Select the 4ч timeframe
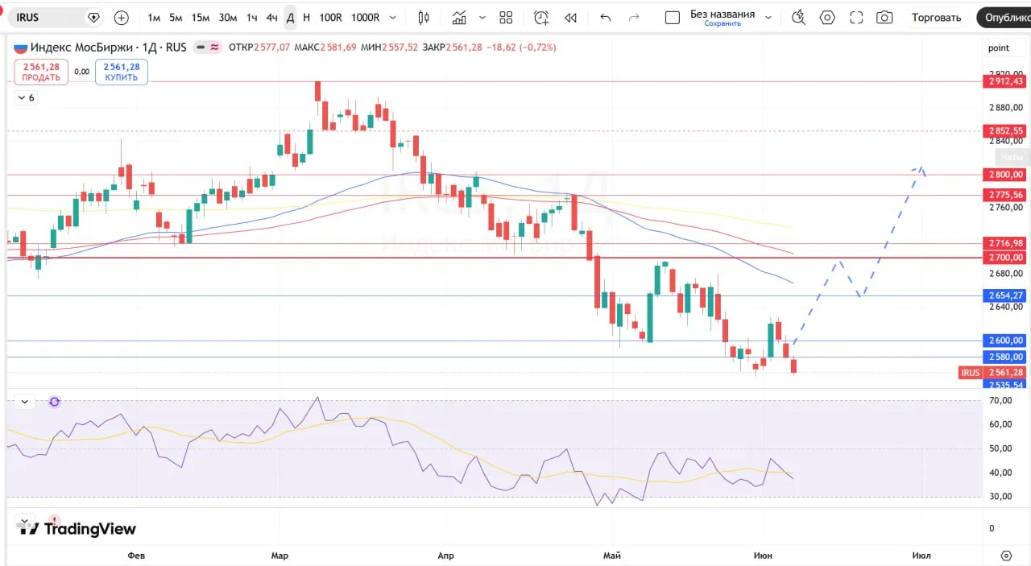This screenshot has height=566, width=1031. [272, 17]
